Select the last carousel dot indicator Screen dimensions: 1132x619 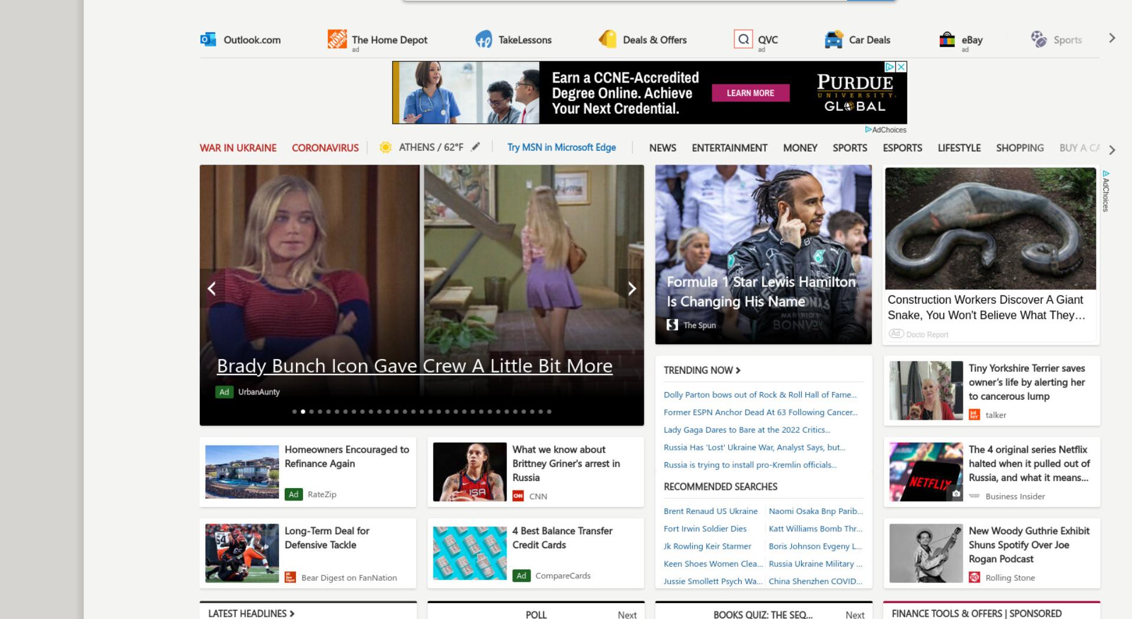tap(549, 411)
